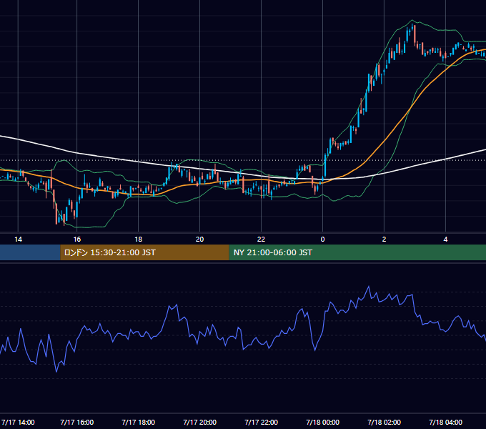Click the 7/18 02:00 time label
The image size is (486, 429).
click(384, 423)
